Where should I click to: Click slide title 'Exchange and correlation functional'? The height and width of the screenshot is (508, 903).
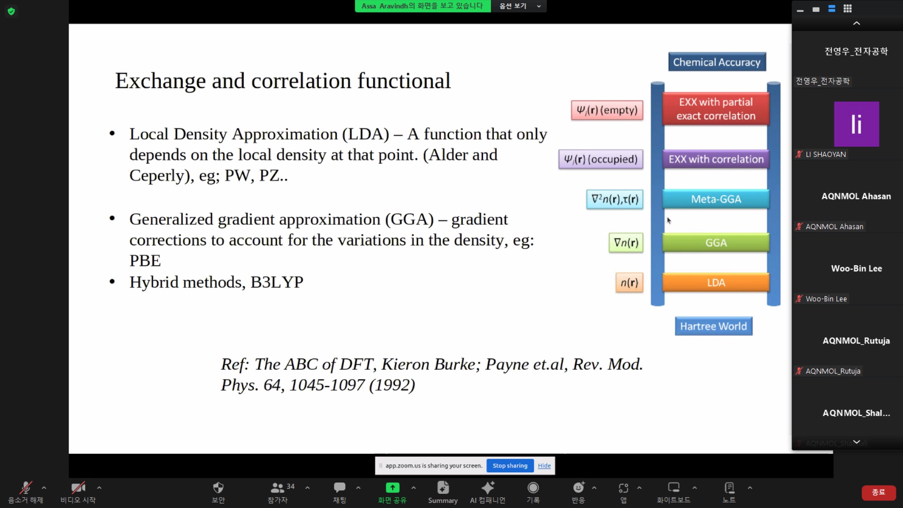[x=283, y=81]
